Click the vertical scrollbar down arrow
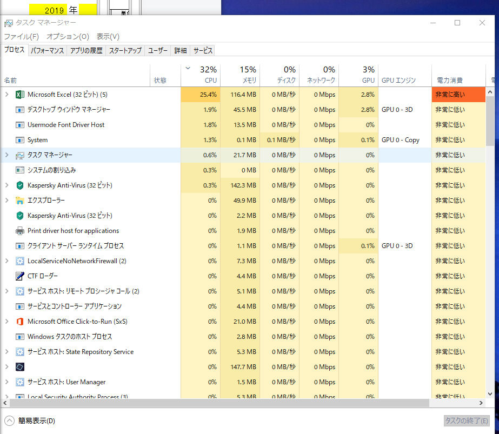Image resolution: width=499 pixels, height=434 pixels. click(490, 394)
